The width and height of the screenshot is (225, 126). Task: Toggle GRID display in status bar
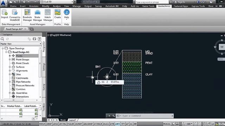[x=55, y=124]
